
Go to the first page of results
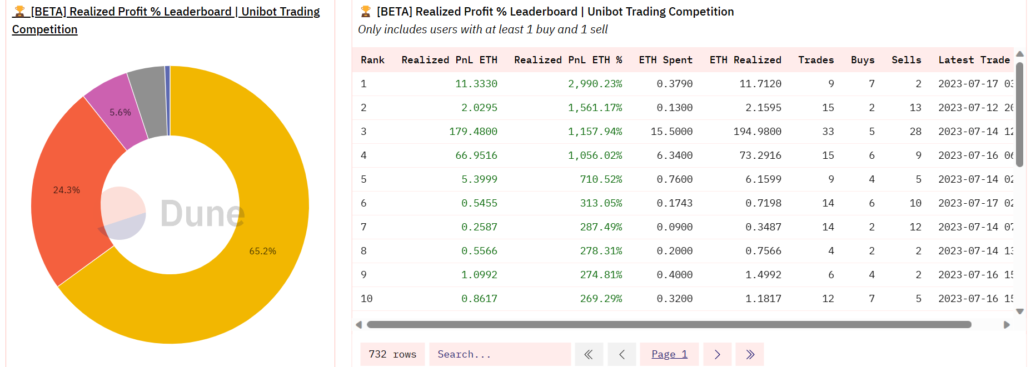[x=589, y=354]
